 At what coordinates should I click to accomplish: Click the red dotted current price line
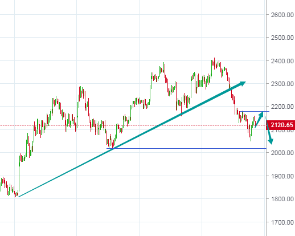tap(133, 125)
